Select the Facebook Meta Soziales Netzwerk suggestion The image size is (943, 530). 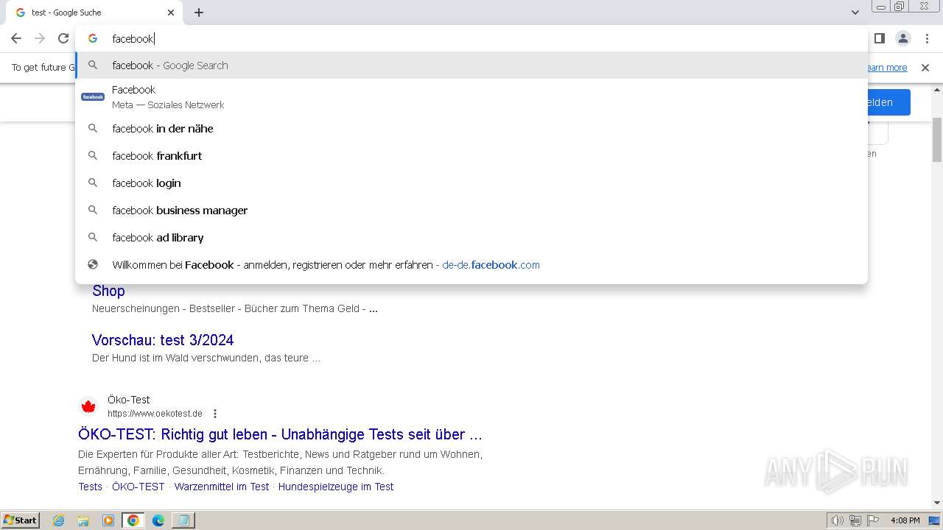pos(471,96)
